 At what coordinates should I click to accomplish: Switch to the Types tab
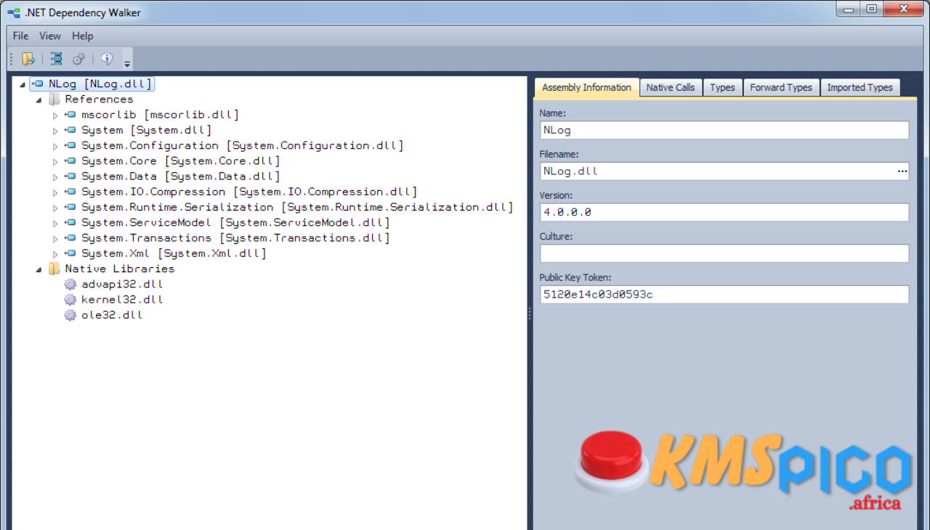(x=722, y=87)
